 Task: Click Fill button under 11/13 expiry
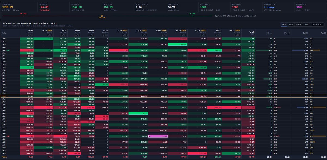[105, 35]
